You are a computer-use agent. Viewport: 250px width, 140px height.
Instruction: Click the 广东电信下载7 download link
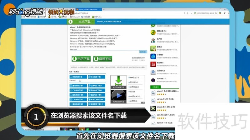(78, 99)
